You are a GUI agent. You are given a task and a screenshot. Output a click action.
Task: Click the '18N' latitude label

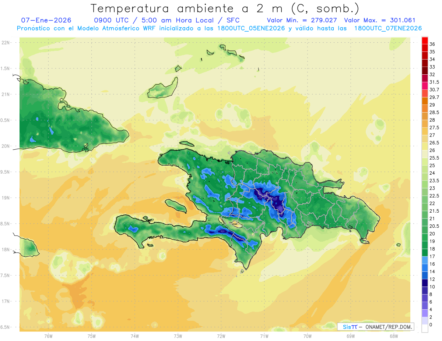(6, 250)
